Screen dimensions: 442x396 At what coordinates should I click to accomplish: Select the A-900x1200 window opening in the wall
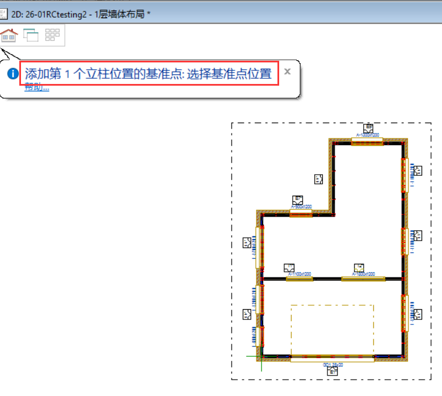301,213
